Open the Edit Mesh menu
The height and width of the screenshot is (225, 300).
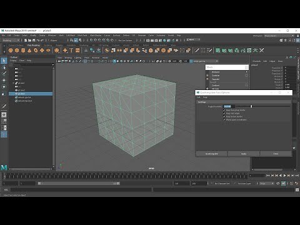tap(71, 36)
